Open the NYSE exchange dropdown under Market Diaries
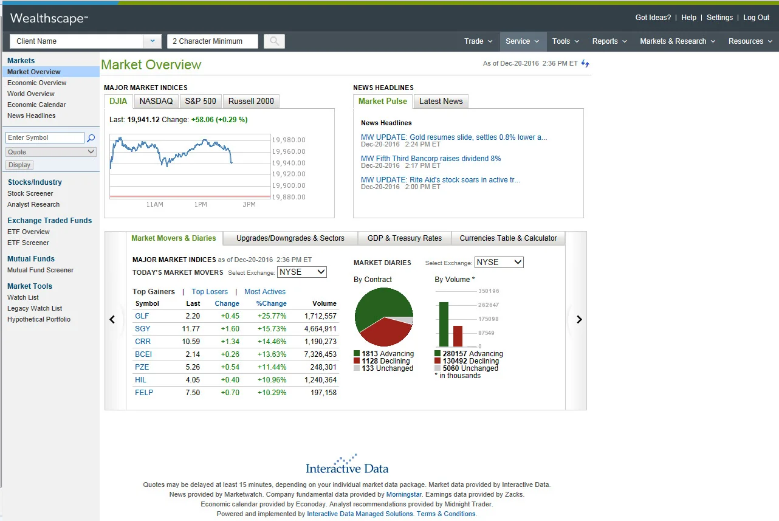 [x=498, y=262]
